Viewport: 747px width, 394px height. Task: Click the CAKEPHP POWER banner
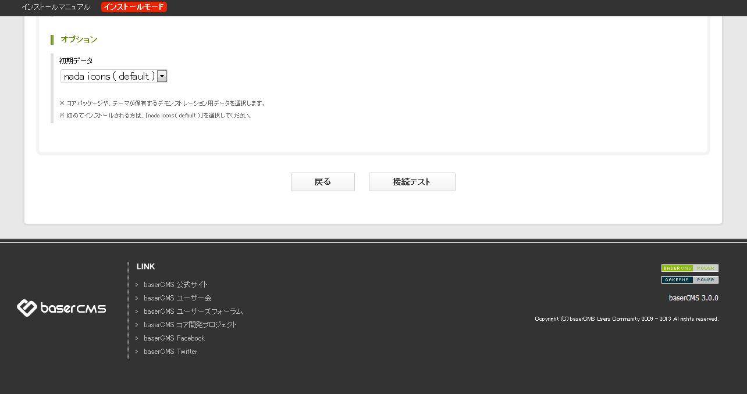pos(689,280)
